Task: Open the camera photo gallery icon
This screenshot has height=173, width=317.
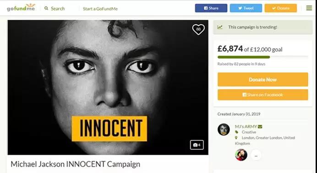Action: coord(197,145)
